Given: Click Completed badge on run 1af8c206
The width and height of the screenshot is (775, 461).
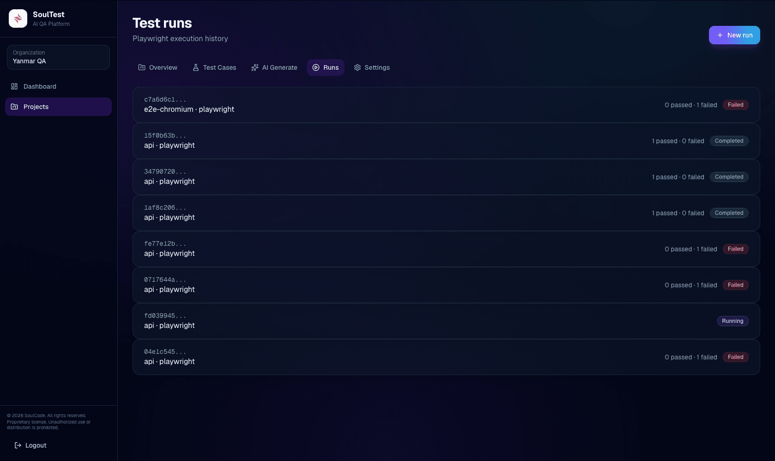Looking at the screenshot, I should (729, 213).
